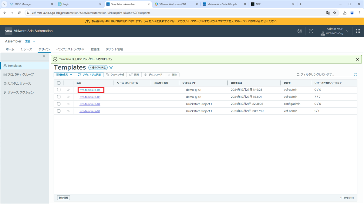364x204 pixels.
Task: Switch to the ホーム tab
Action: pyautogui.click(x=10, y=49)
